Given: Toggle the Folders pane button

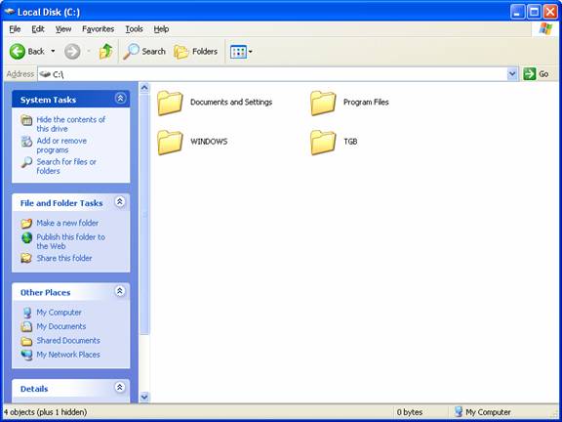Looking at the screenshot, I should point(196,52).
